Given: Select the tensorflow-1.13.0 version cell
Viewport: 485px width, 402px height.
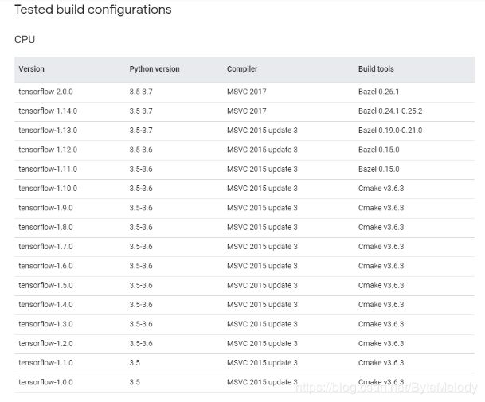Looking at the screenshot, I should pos(48,131).
